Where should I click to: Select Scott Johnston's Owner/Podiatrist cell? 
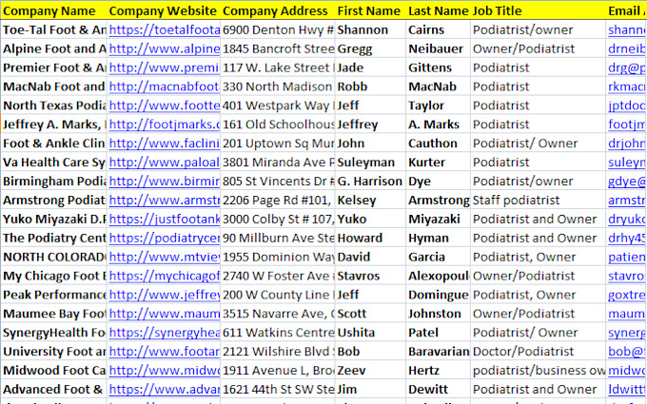point(539,314)
